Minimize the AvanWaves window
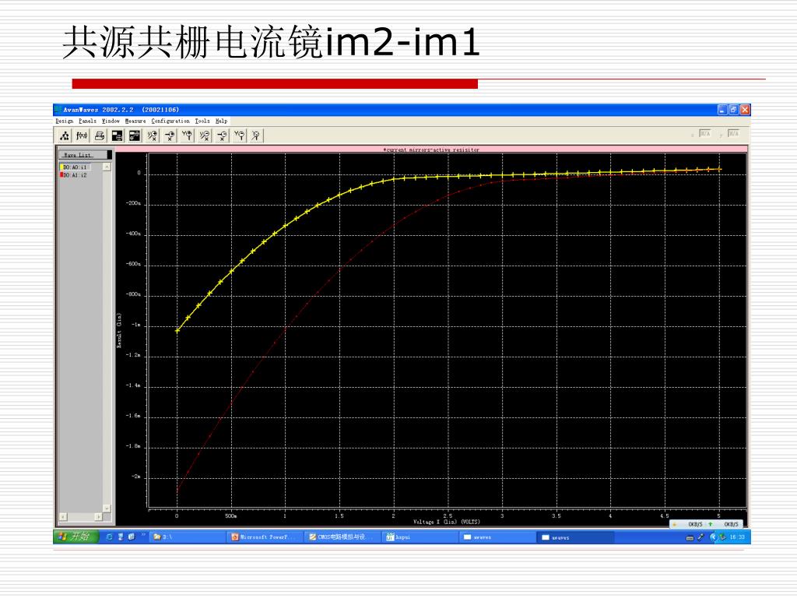 point(722,110)
